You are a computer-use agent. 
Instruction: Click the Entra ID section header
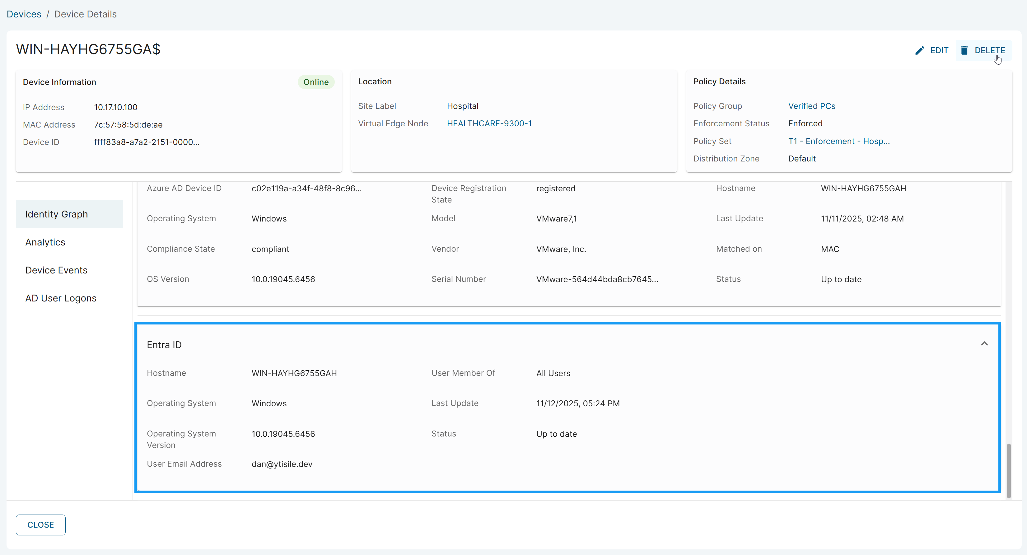coord(164,345)
